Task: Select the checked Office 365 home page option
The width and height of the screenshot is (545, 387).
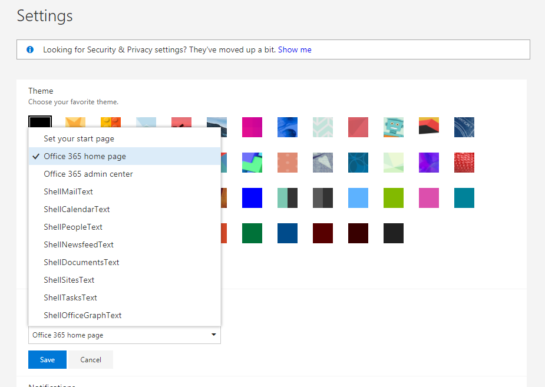Action: [x=124, y=156]
